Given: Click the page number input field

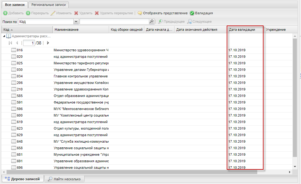Looking at the screenshot, I should (x=29, y=43).
